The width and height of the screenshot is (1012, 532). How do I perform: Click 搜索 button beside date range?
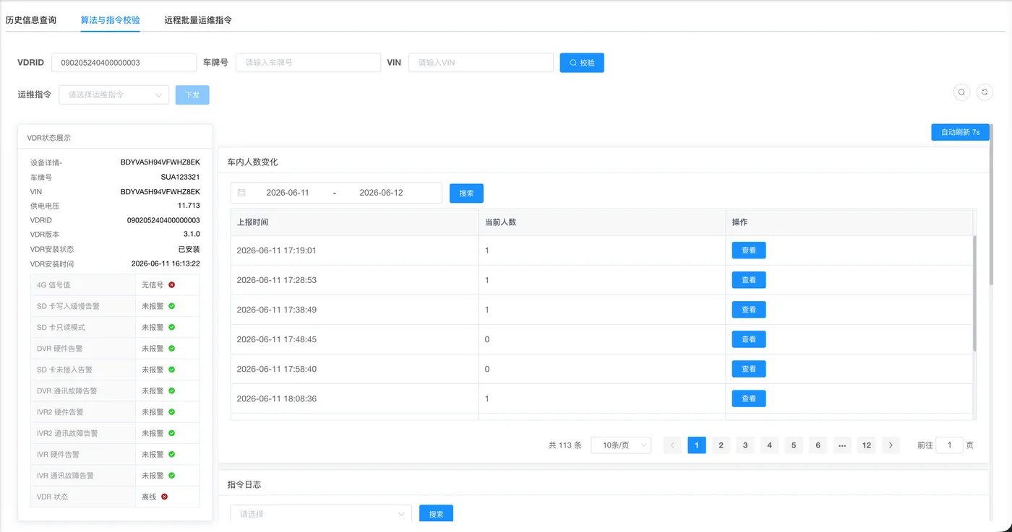466,193
